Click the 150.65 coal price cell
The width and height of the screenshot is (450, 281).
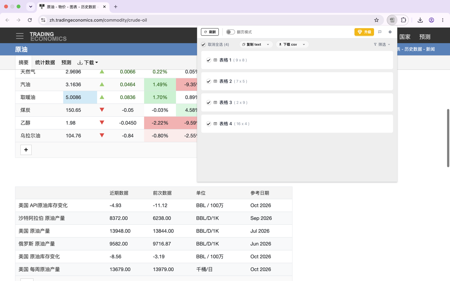(x=73, y=110)
